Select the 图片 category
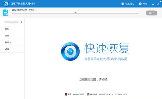162x99 pixels. point(12,29)
